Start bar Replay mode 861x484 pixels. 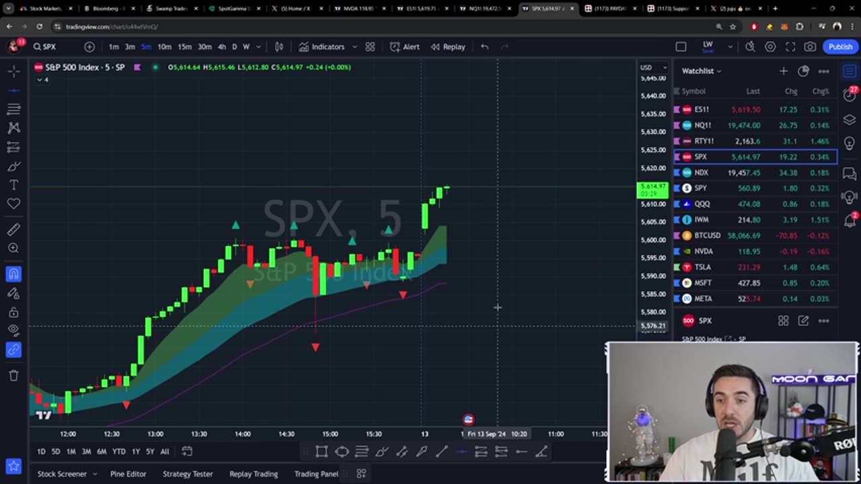448,46
